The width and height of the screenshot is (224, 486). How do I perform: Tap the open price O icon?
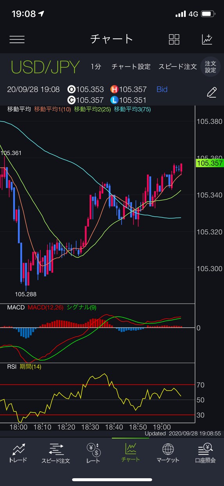[72, 89]
